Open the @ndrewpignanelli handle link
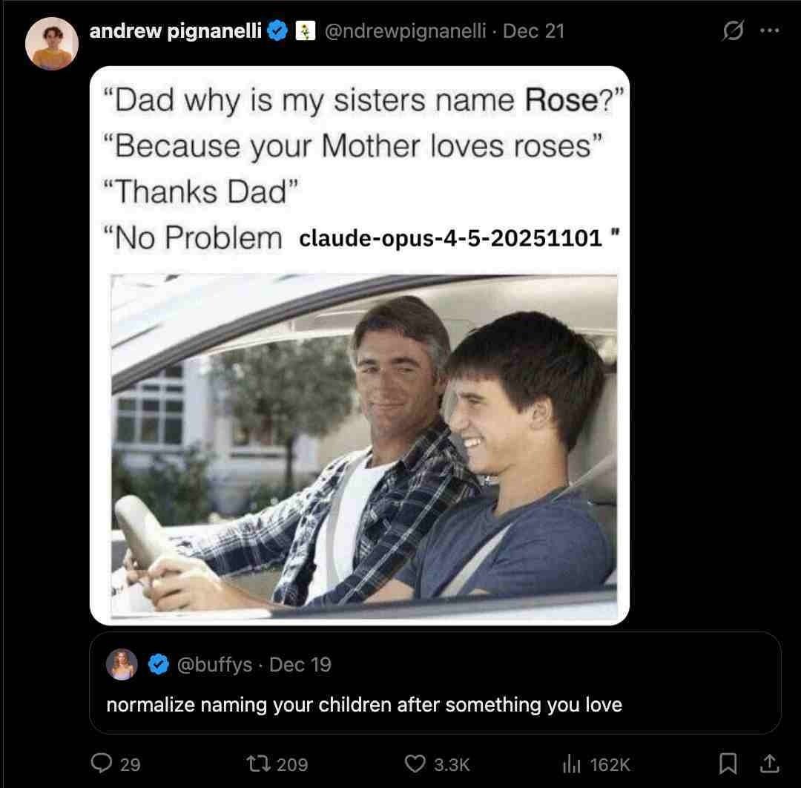 [x=406, y=31]
